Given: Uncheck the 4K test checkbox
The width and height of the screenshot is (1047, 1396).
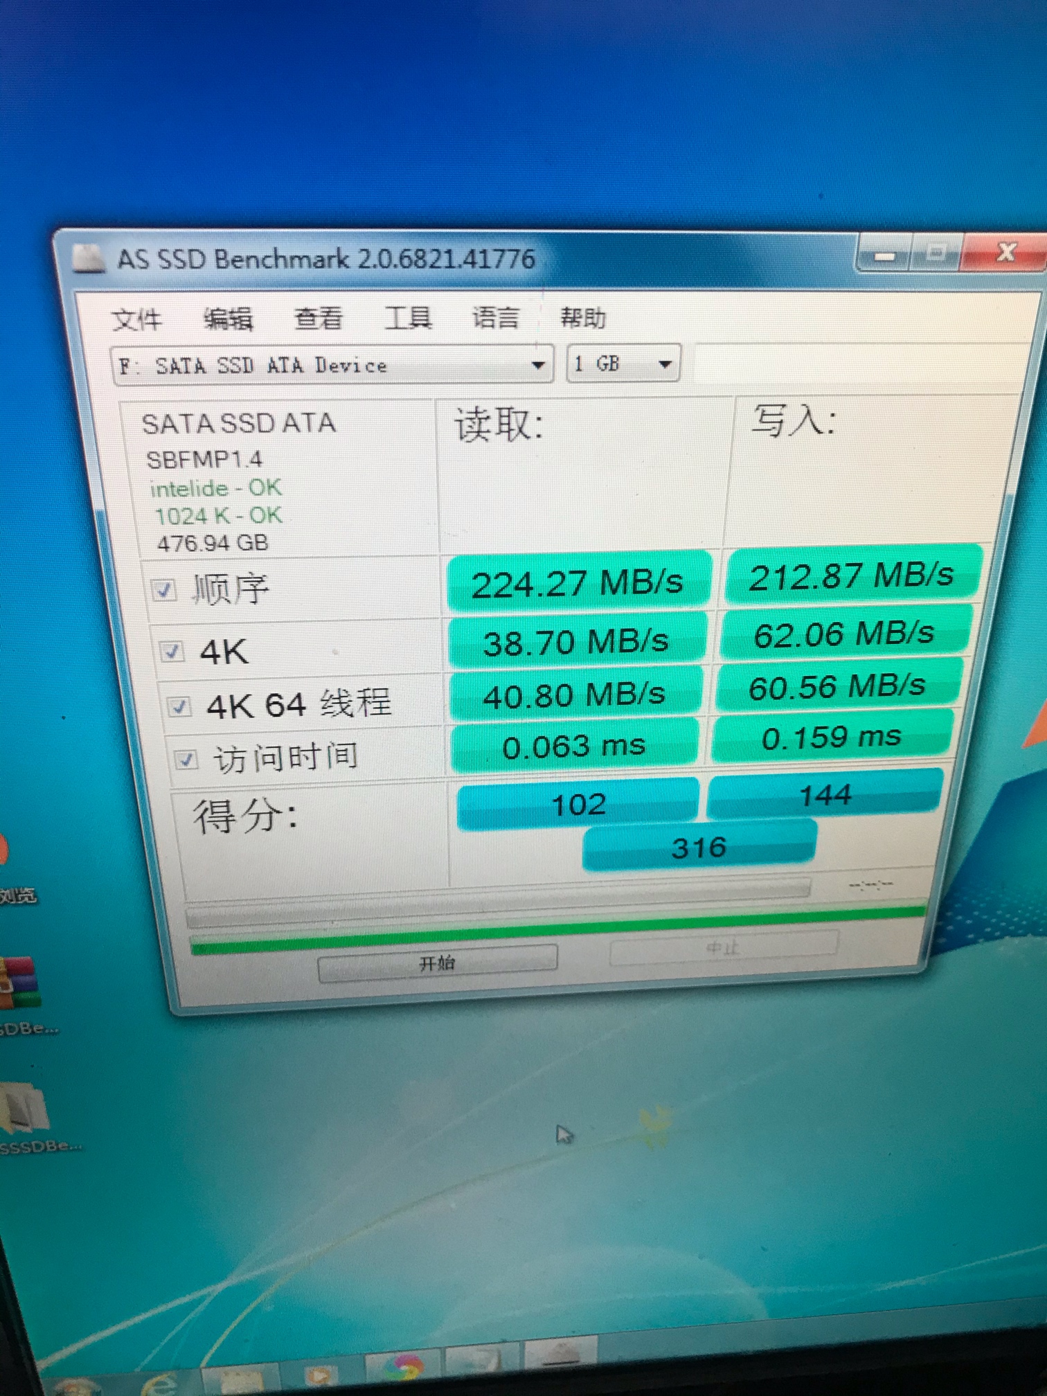Looking at the screenshot, I should [171, 652].
